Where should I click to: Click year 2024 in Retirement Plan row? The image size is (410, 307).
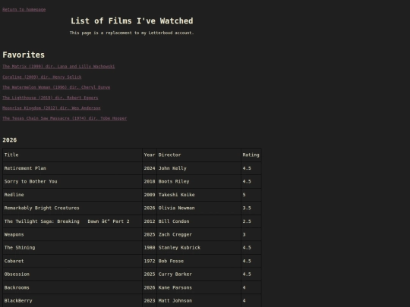click(150, 168)
